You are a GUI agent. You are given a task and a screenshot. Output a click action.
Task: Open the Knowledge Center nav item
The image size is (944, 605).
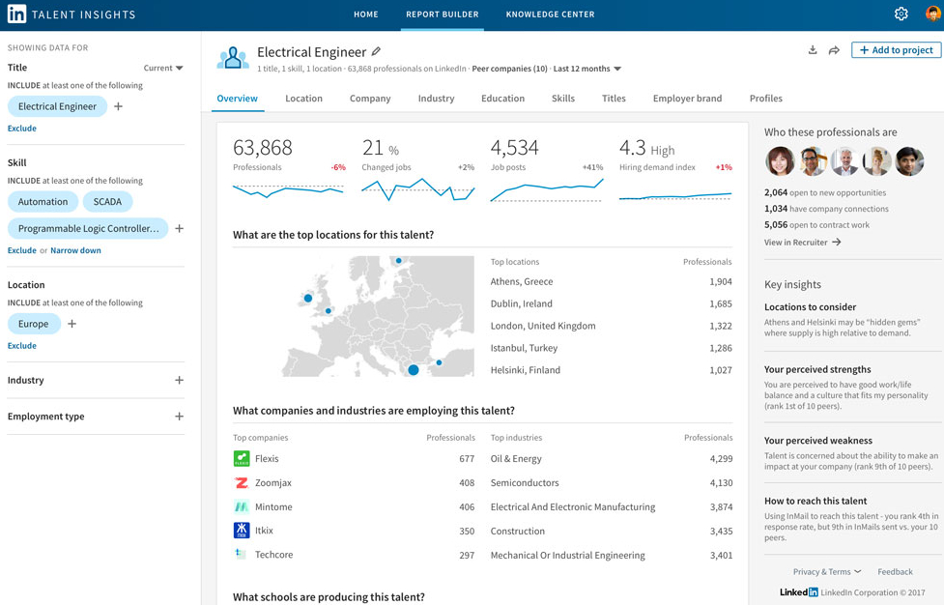551,14
